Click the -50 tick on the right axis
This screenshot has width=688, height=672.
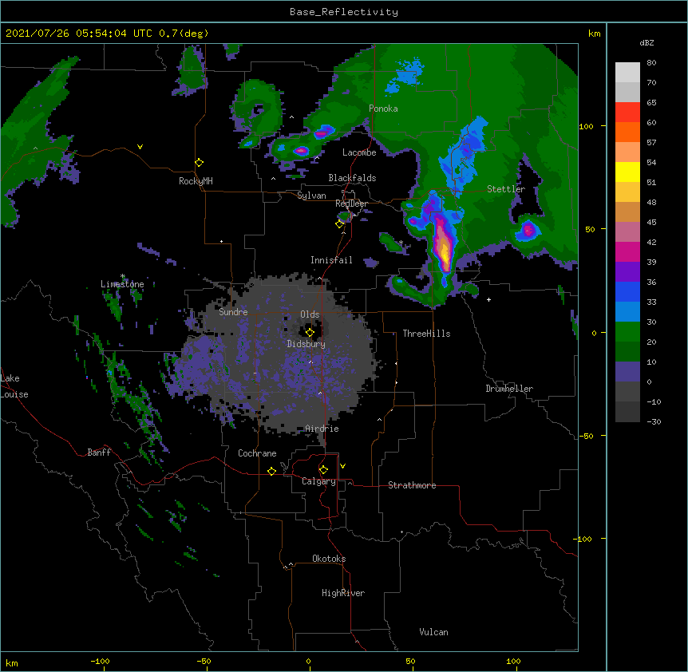click(586, 436)
